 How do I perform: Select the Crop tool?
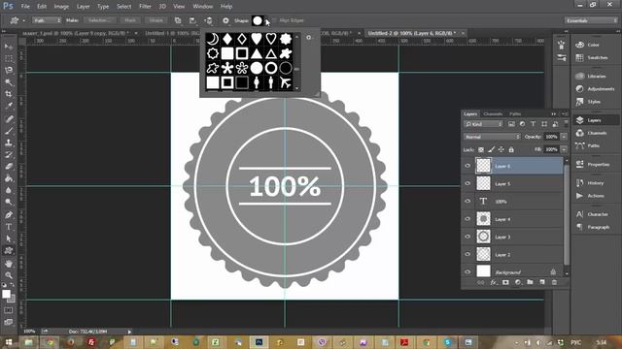[x=9, y=94]
